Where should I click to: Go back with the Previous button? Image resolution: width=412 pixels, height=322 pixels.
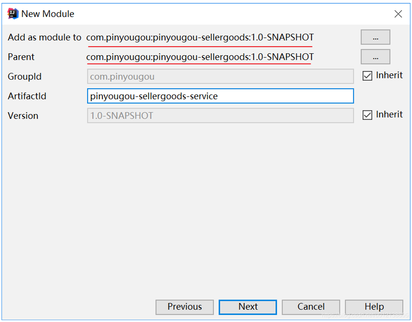(185, 307)
